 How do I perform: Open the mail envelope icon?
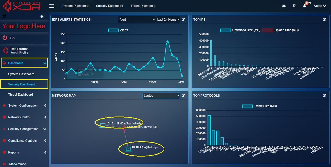pyautogui.click(x=284, y=6)
